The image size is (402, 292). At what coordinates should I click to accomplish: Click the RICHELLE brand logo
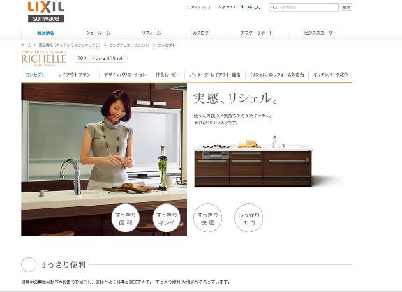44,59
